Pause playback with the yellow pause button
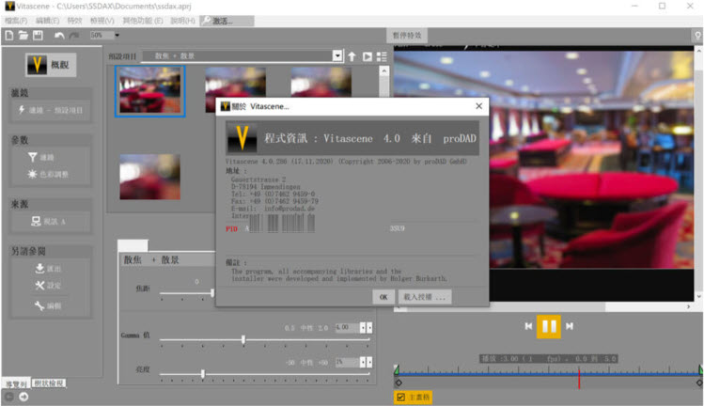The height and width of the screenshot is (406, 704). (548, 326)
